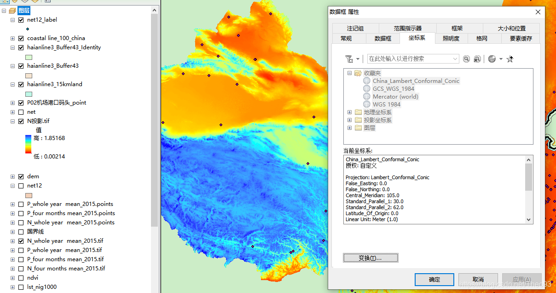The height and width of the screenshot is (293, 556).
Task: Click the 变换(T)... button
Action: [x=371, y=258]
